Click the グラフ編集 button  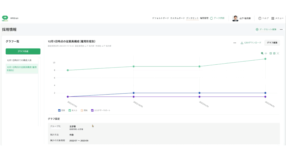click(x=272, y=43)
